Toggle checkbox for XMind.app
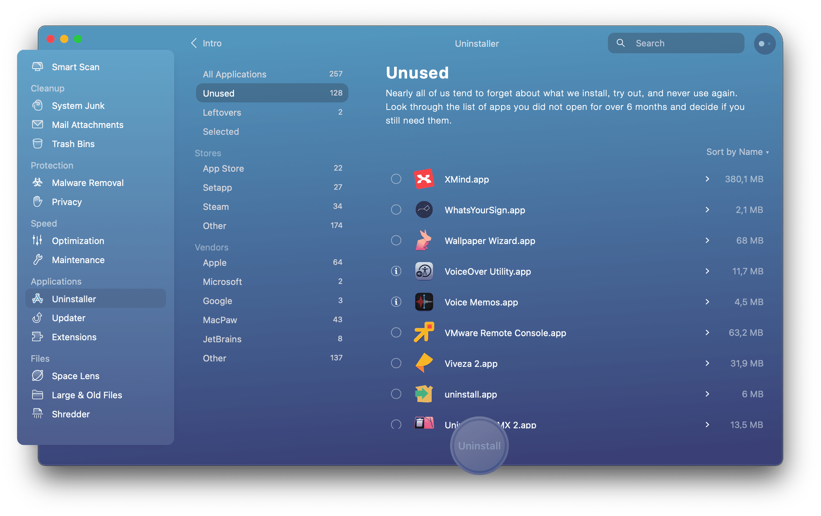Image resolution: width=821 pixels, height=516 pixels. coord(396,178)
